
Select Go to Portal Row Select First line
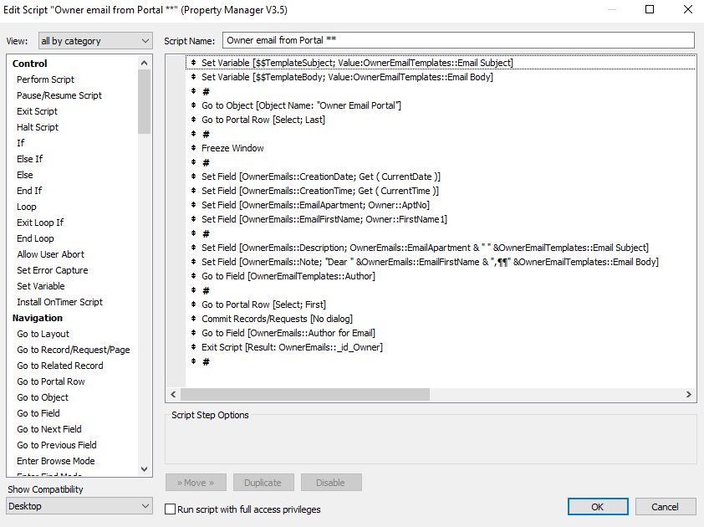(263, 304)
